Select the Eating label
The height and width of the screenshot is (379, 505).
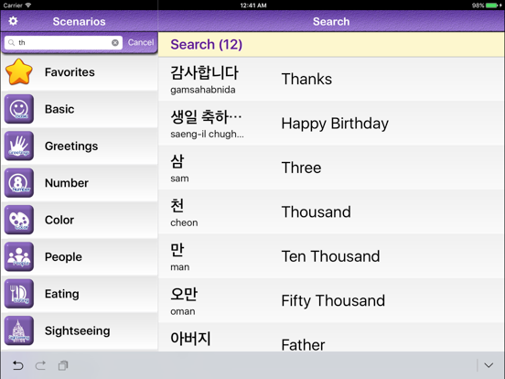62,294
